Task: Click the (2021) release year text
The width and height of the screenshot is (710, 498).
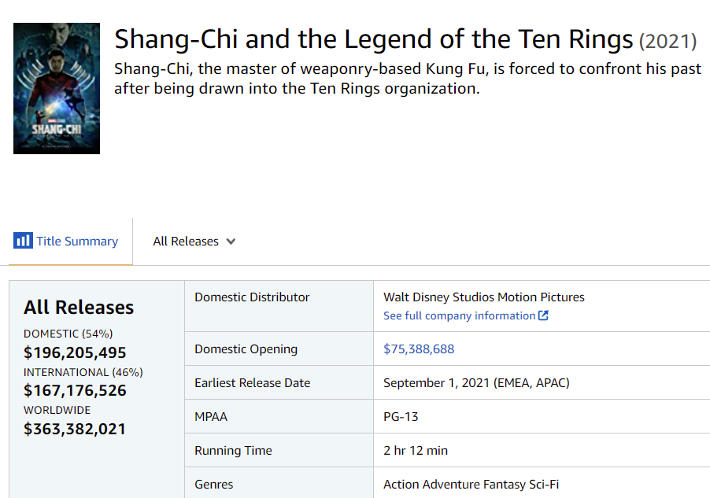Action: tap(667, 41)
